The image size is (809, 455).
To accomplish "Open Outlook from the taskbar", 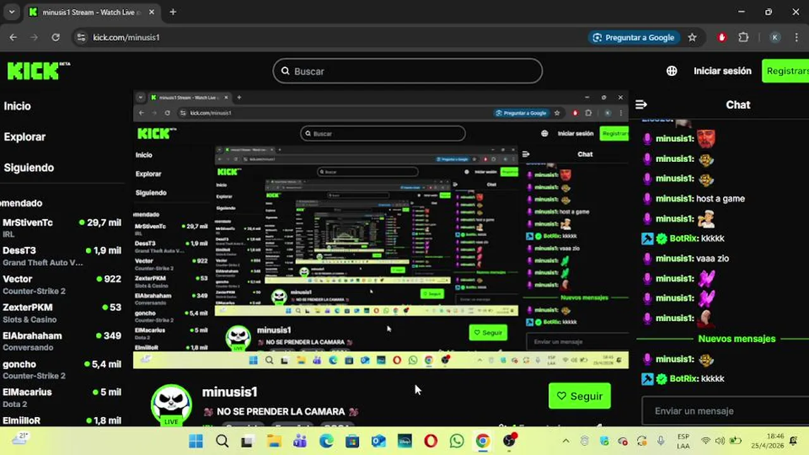I will (x=379, y=441).
